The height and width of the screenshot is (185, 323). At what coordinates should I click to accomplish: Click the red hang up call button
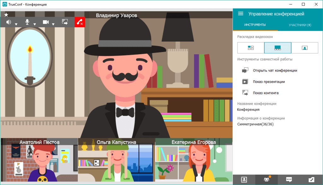[x=80, y=22]
